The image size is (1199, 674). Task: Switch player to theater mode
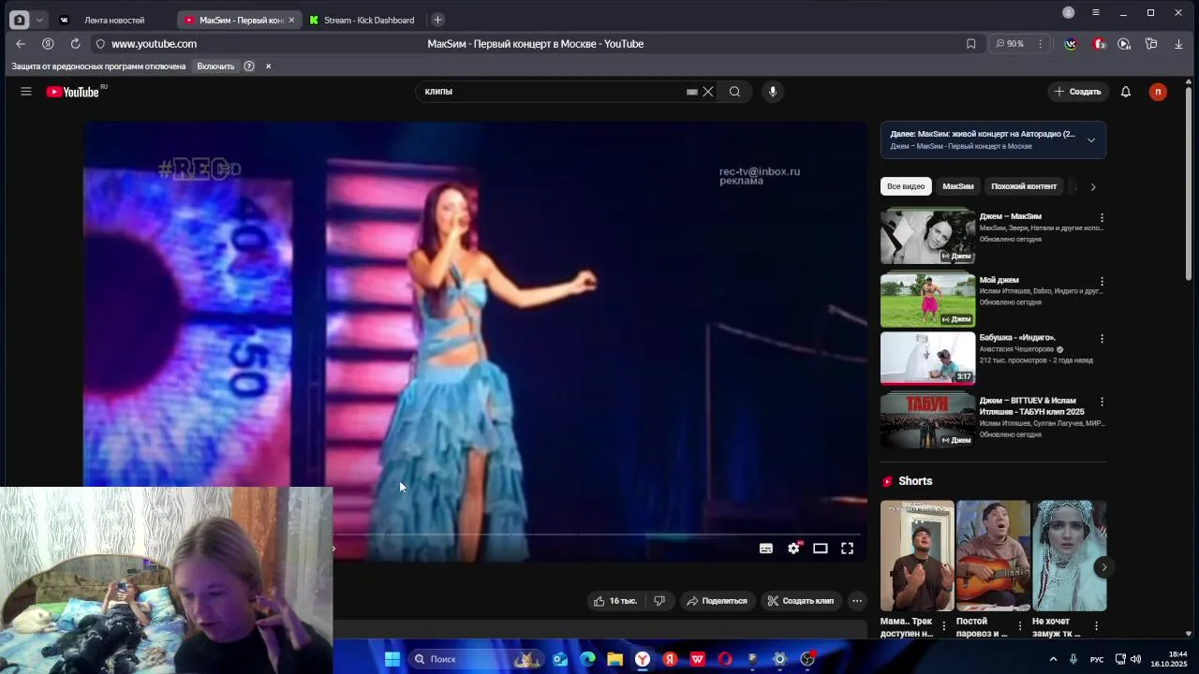click(x=821, y=549)
